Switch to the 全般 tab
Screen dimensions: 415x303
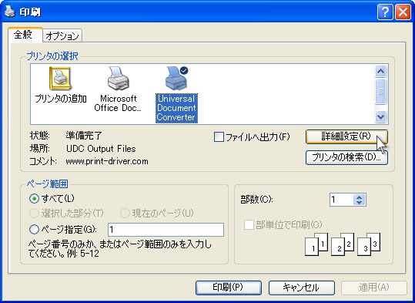click(25, 35)
